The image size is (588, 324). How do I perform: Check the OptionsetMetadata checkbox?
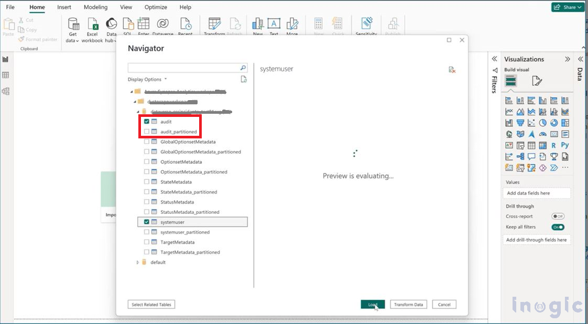point(147,161)
